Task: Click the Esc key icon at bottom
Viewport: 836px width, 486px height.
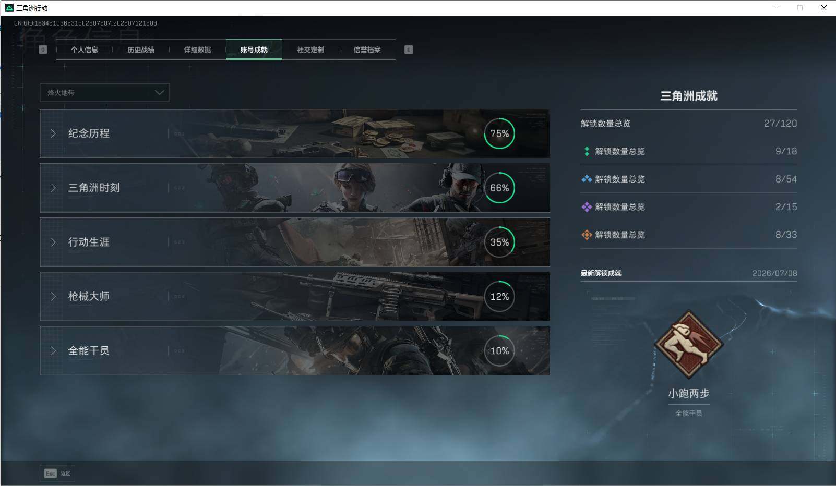Action: point(50,473)
